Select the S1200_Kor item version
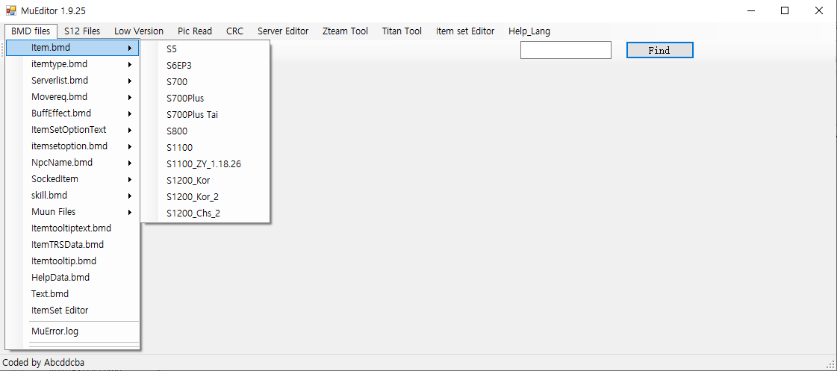The height and width of the screenshot is (371, 837). 205,181
